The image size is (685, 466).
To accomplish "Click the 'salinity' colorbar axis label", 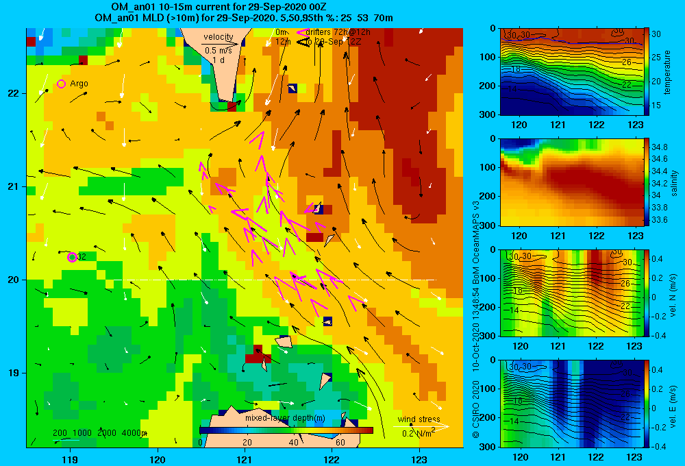I will pyautogui.click(x=674, y=183).
